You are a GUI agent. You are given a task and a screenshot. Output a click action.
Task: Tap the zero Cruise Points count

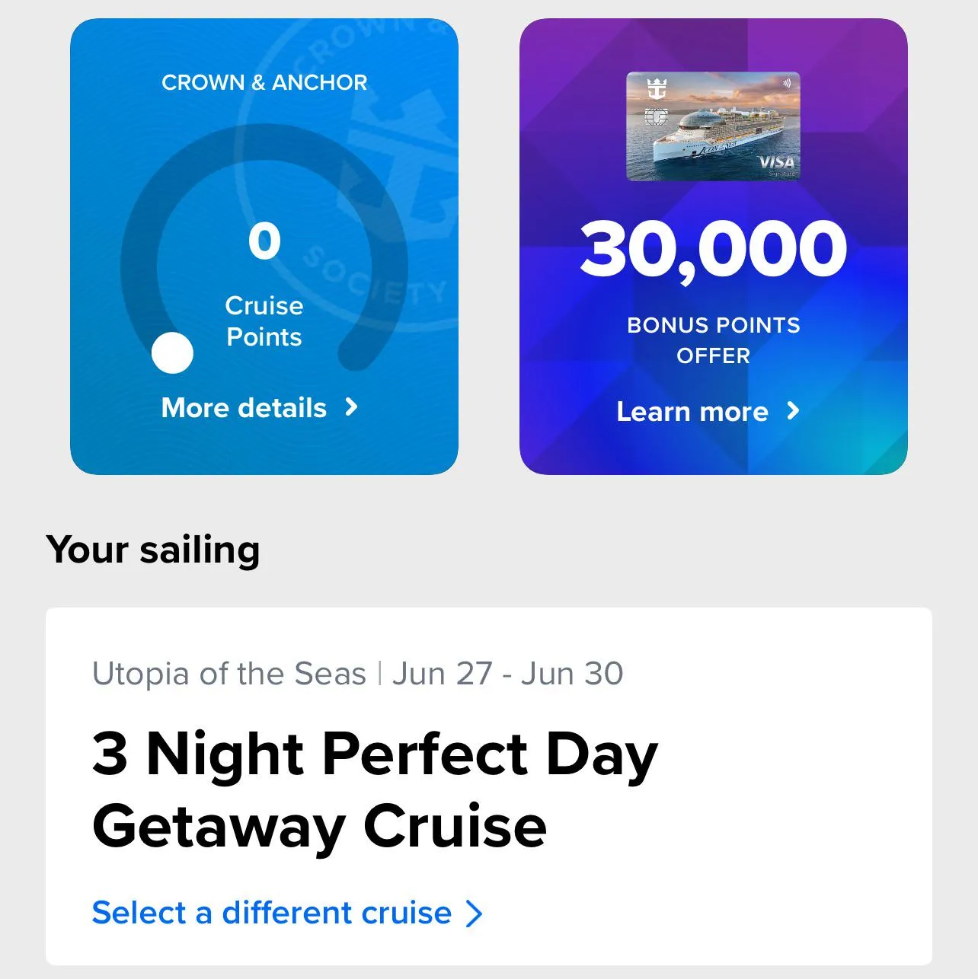pyautogui.click(x=264, y=241)
